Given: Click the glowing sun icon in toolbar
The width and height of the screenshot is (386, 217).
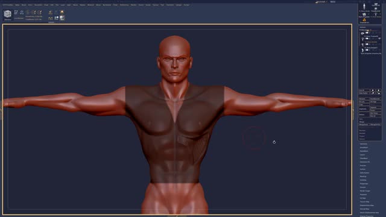Looking at the screenshot, I should click(x=62, y=12).
